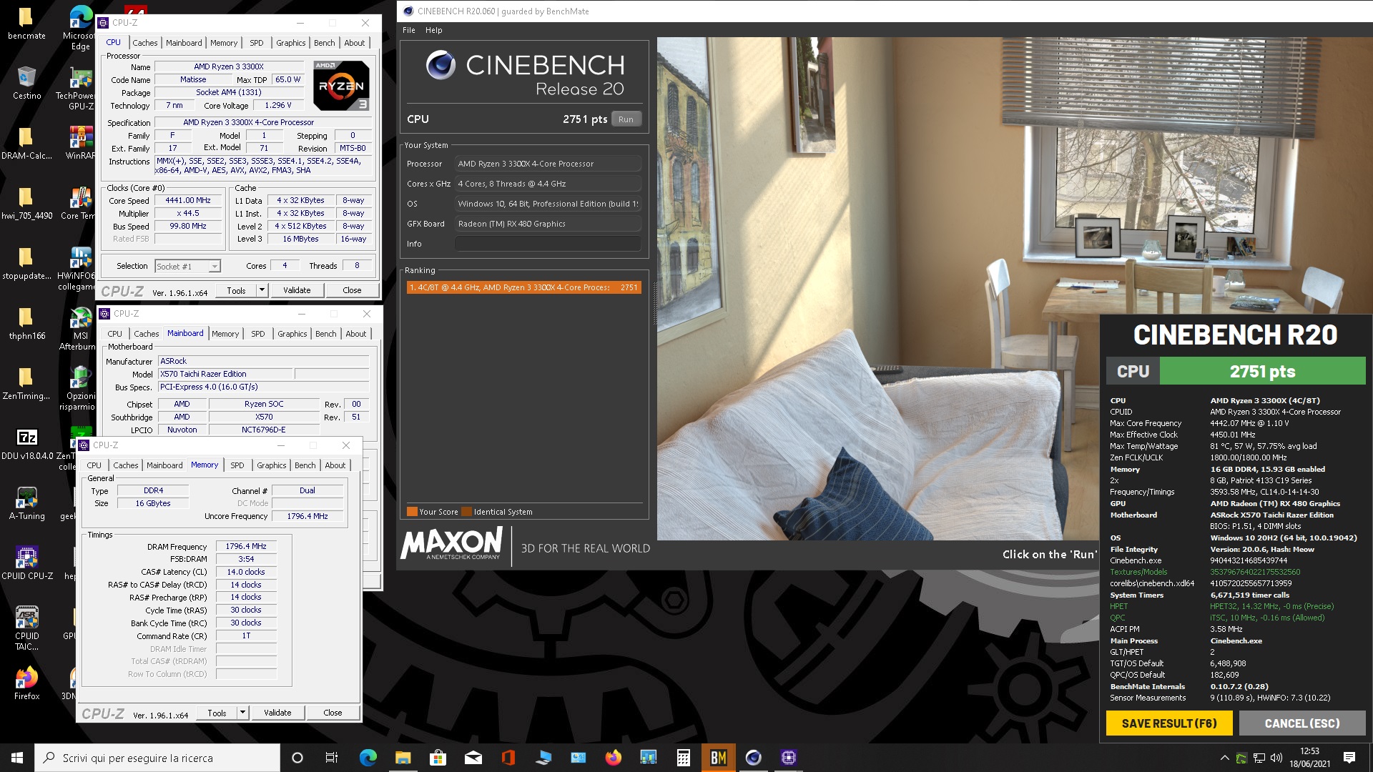Click the Core Speed 4441.00 MHz value
Screen dimensions: 1373x772
click(188, 201)
